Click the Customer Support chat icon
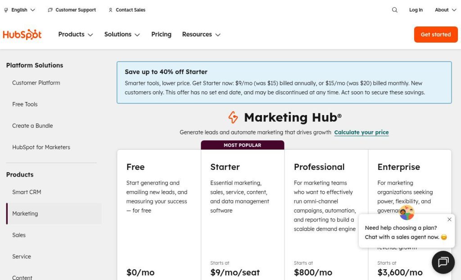The width and height of the screenshot is (461, 280). pyautogui.click(x=50, y=10)
